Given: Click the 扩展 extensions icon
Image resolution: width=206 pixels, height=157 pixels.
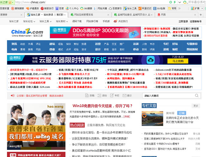Looking at the screenshot, I should [193, 9].
